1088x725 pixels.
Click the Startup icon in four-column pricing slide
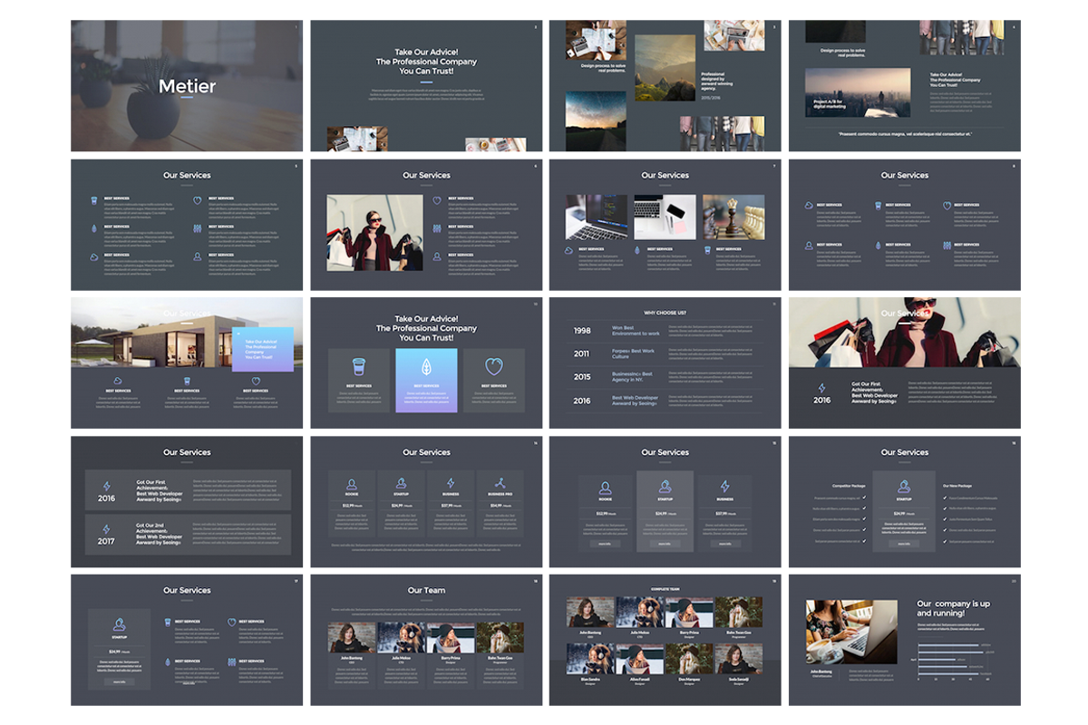[399, 484]
